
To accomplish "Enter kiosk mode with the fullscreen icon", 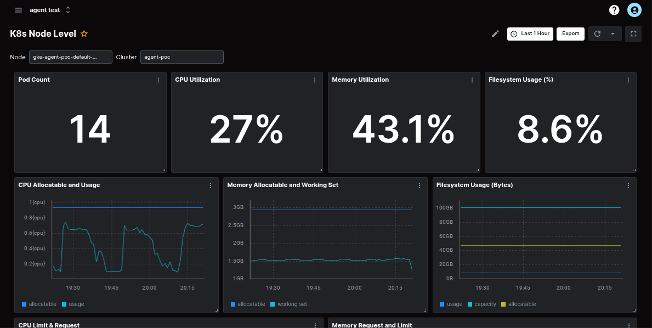I will [x=633, y=33].
